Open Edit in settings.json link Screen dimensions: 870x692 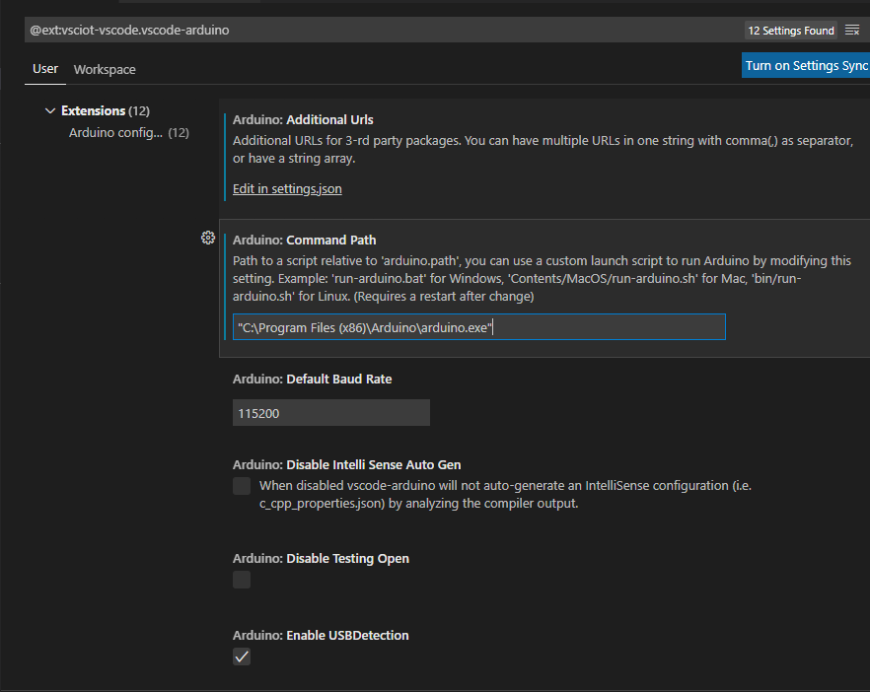tap(287, 188)
